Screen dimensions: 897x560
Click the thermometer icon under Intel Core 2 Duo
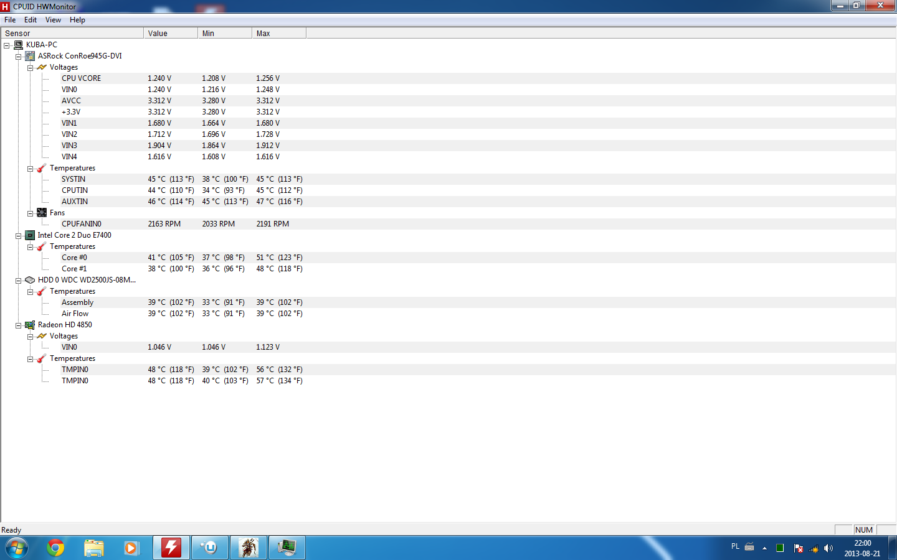(42, 246)
